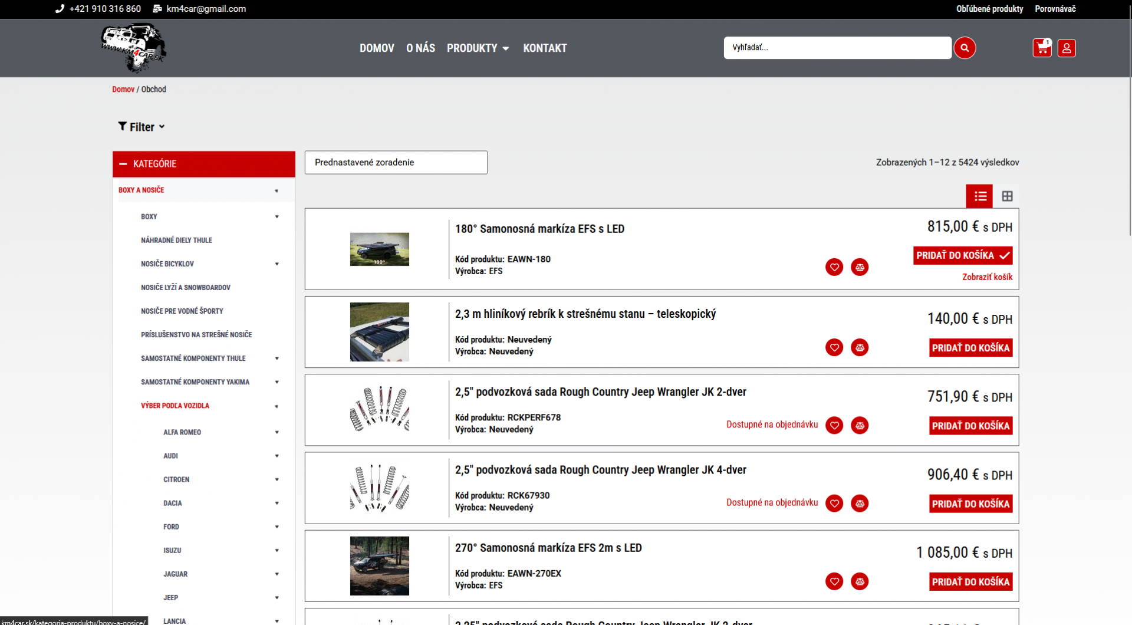Screen dimensions: 1132x625
Task: Add Jeep Wrangler JK 2-dver kit to cart
Action: pyautogui.click(x=971, y=426)
